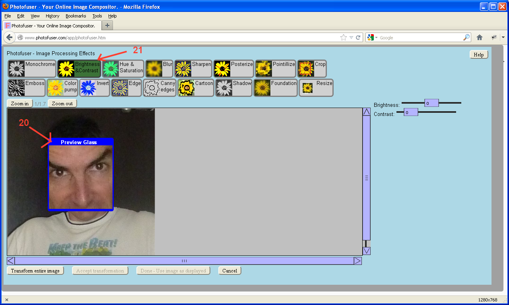Select the Edge effect
The width and height of the screenshot is (509, 305).
pos(126,88)
